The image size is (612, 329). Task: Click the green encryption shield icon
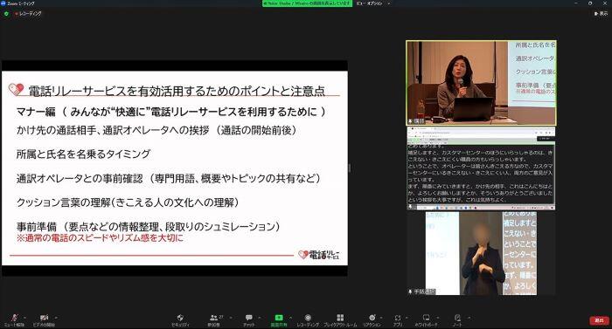point(6,14)
